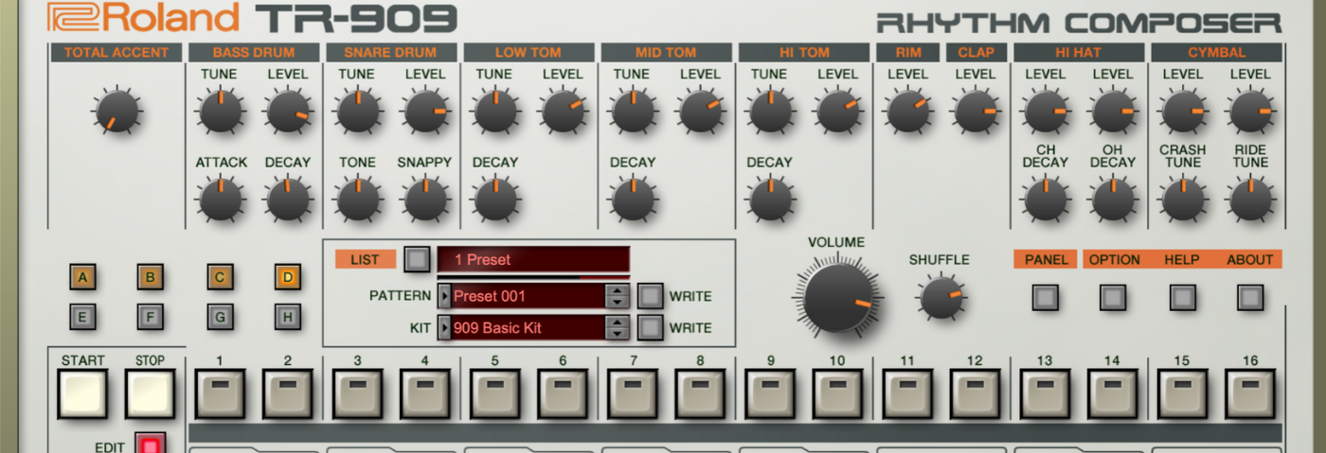Select pattern bank F
The width and height of the screenshot is (1326, 453).
[150, 317]
